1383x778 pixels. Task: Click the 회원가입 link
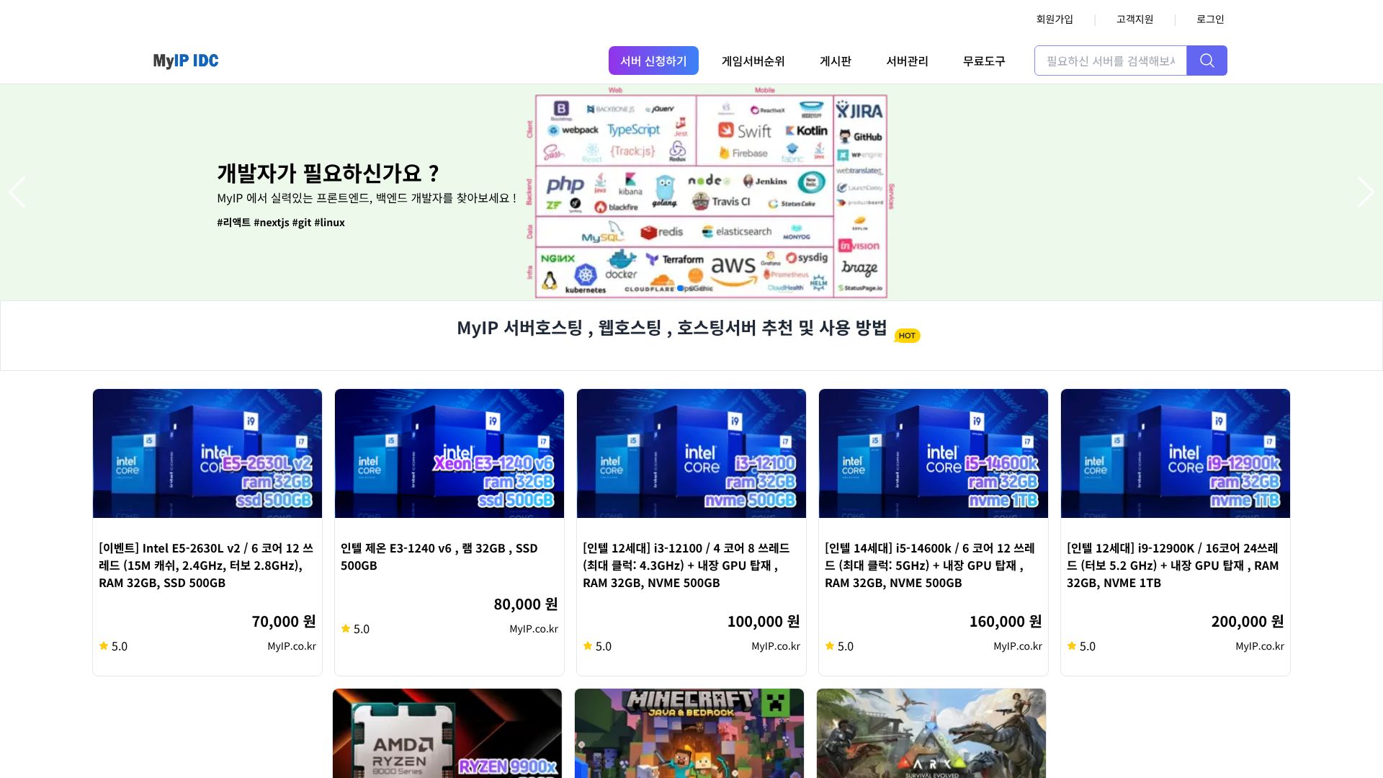[1055, 19]
